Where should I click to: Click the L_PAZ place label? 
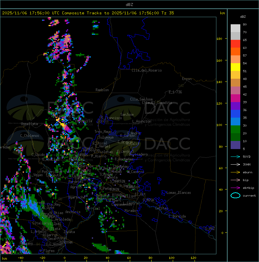tap(210, 229)
